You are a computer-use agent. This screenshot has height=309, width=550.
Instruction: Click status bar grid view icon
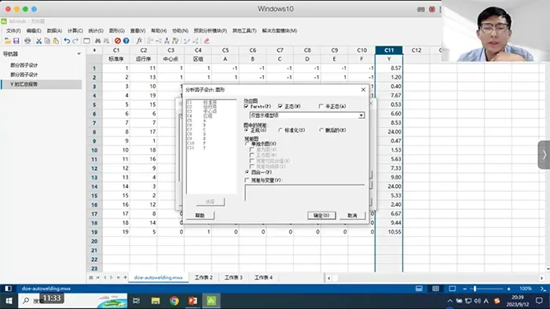click(435, 289)
